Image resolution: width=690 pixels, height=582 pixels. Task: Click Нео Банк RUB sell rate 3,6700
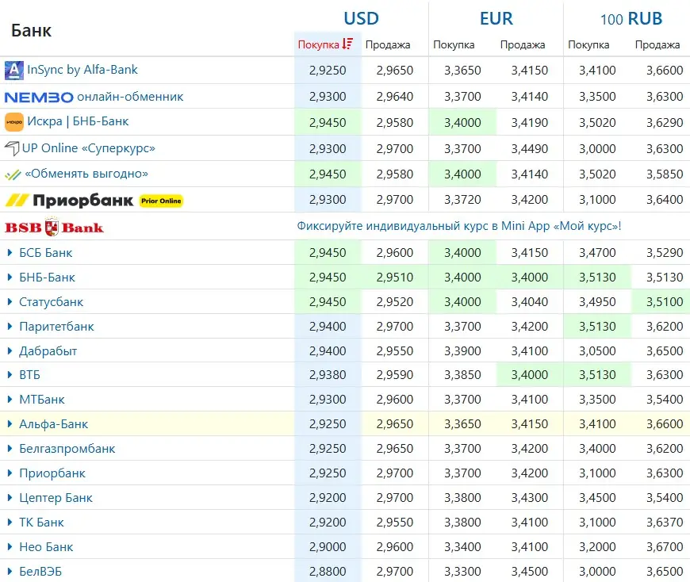click(x=665, y=547)
